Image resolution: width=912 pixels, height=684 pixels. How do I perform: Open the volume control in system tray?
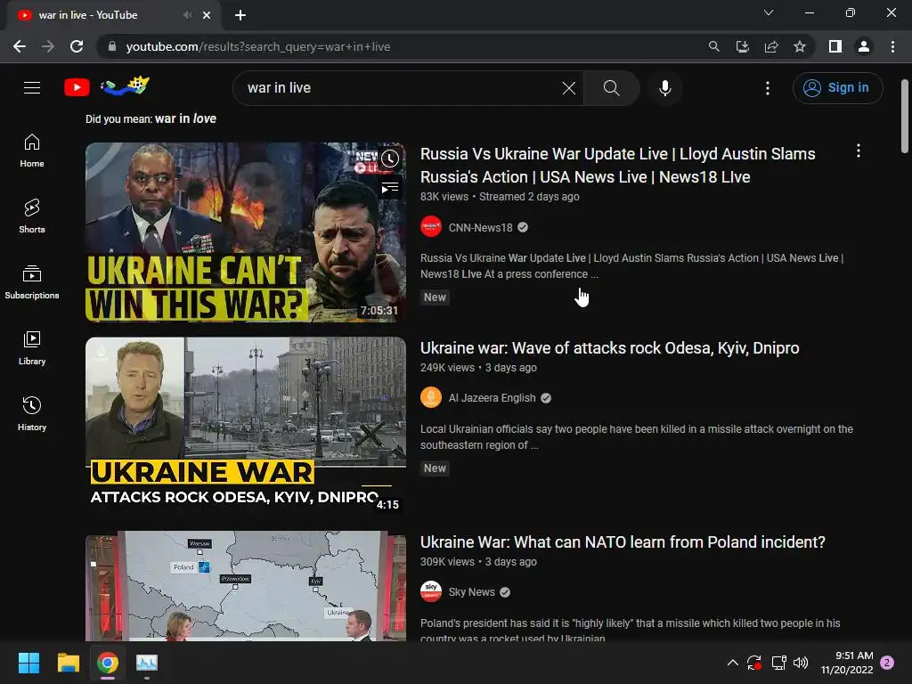(x=801, y=663)
